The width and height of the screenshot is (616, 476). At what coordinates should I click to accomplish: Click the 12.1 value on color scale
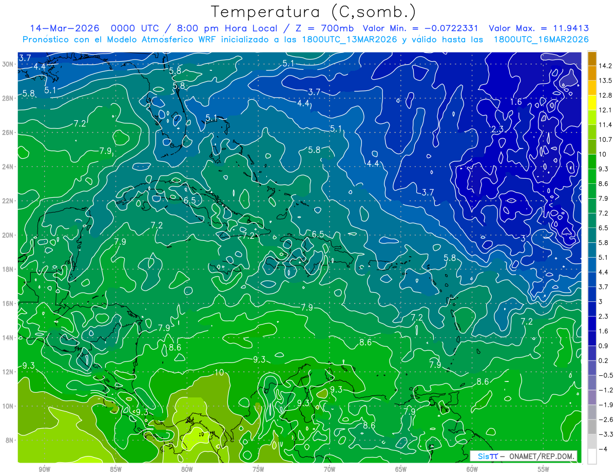[606, 110]
